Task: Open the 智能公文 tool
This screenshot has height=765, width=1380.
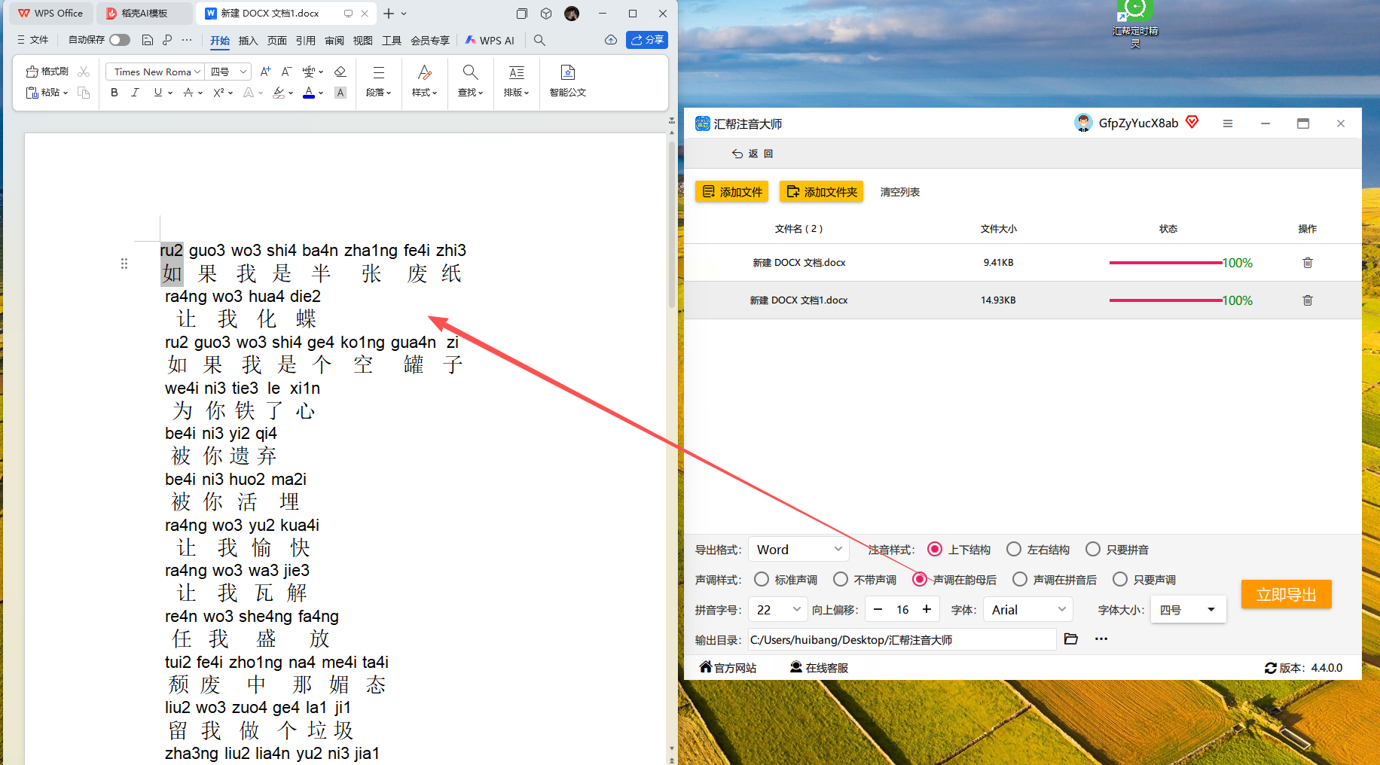Action: 567,80
